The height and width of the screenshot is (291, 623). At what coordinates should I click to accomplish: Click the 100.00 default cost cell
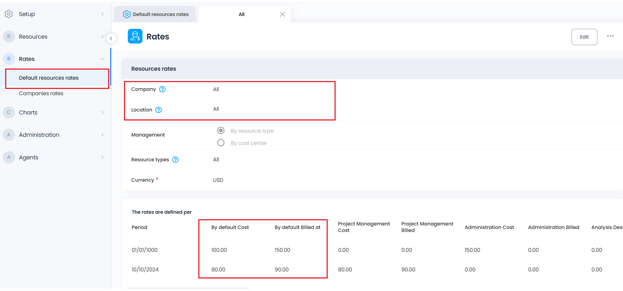[x=219, y=250]
